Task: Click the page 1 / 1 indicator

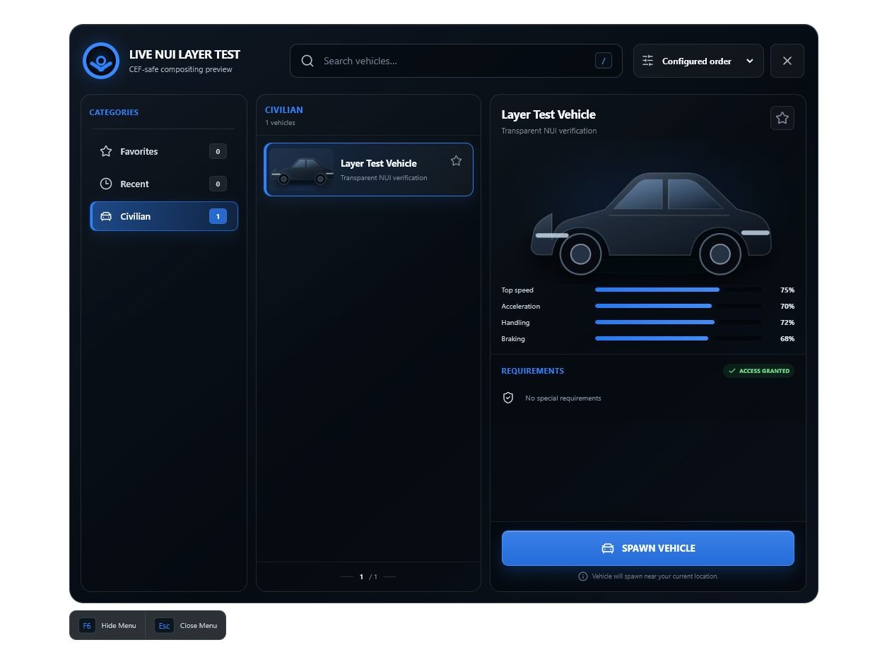Action: coord(368,577)
